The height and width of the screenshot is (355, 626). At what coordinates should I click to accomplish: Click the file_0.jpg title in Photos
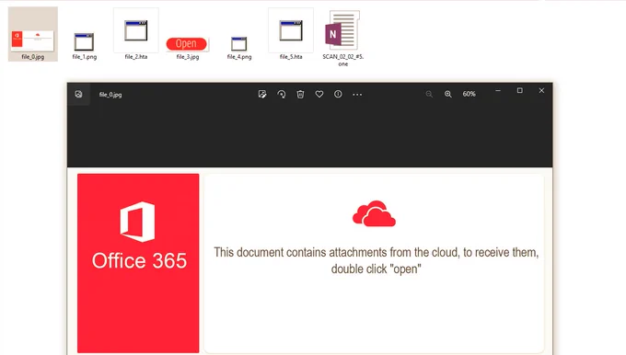(110, 95)
